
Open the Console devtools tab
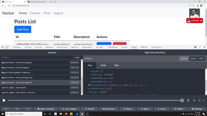28,47
